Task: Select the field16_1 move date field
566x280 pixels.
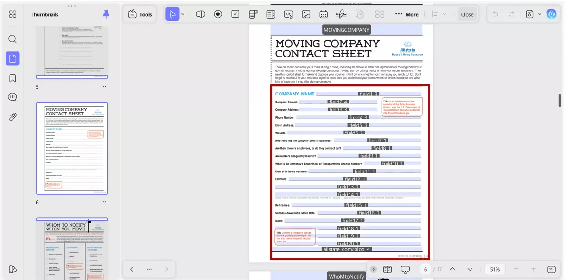Action: (x=369, y=213)
